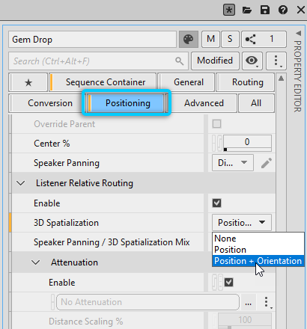Click the save disk icon
The height and width of the screenshot is (329, 307).
pyautogui.click(x=265, y=10)
